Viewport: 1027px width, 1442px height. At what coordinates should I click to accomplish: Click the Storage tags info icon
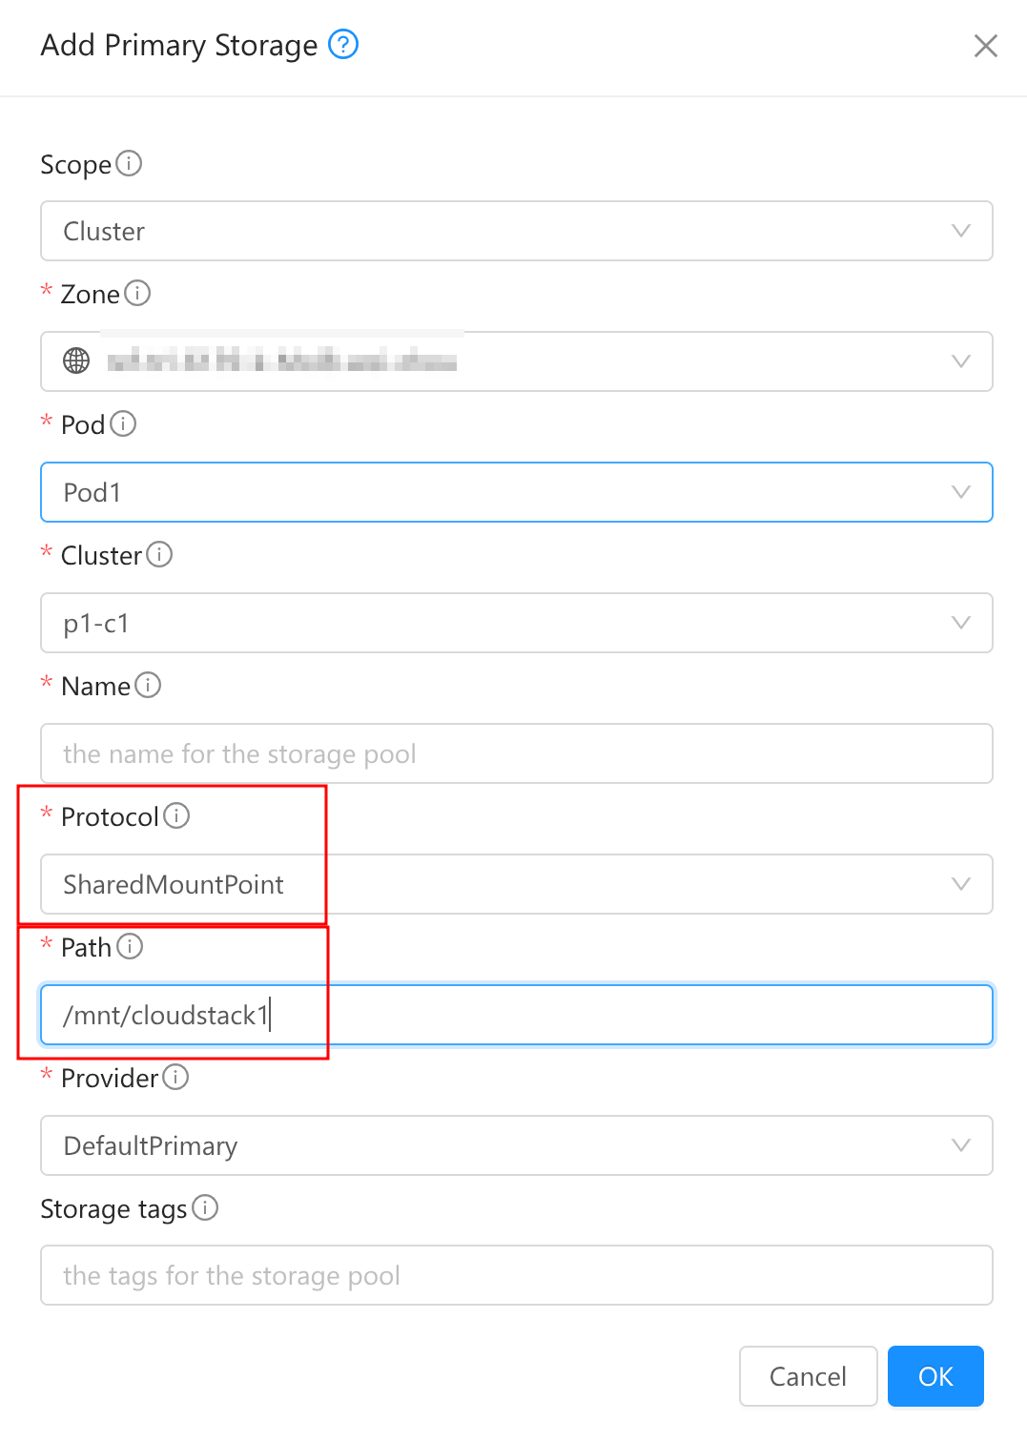click(x=205, y=1208)
